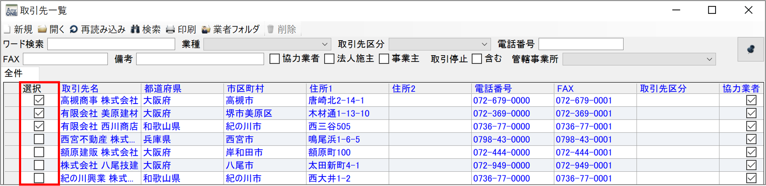766x186 pixels.
Task: Expand the 取引先区分 filter dropdown
Action: click(484, 44)
